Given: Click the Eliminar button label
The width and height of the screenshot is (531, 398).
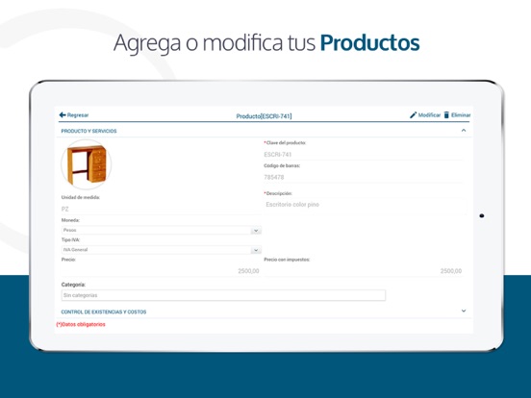Looking at the screenshot, I should tap(461, 115).
